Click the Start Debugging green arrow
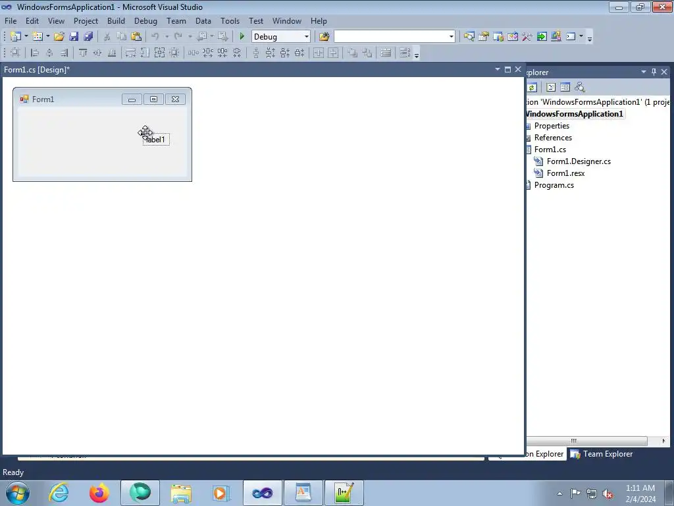Viewport: 674px width, 506px height. click(242, 37)
